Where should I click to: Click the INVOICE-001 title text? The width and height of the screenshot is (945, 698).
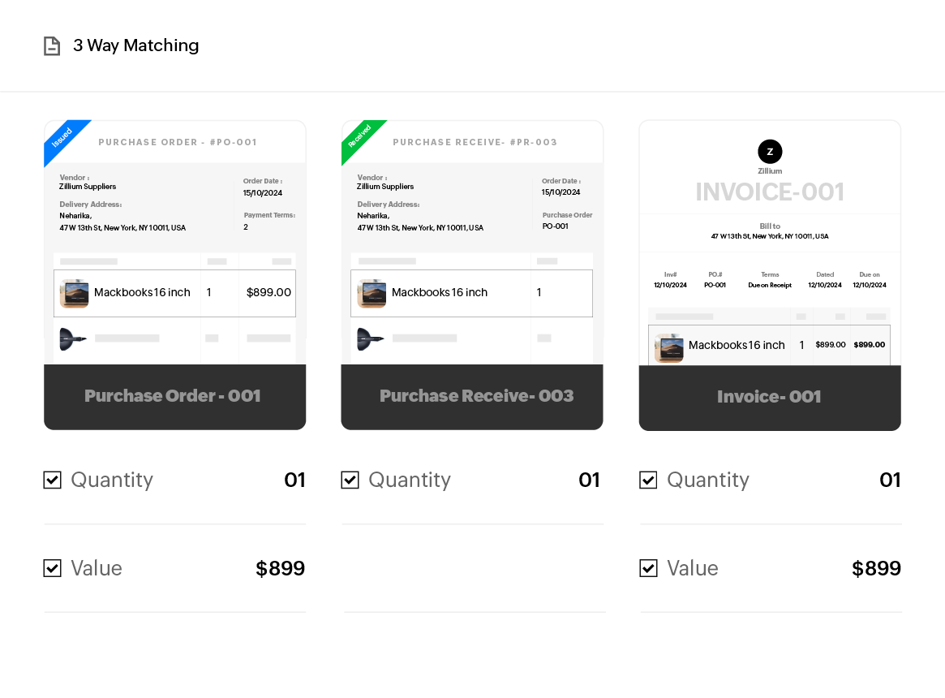tap(769, 192)
